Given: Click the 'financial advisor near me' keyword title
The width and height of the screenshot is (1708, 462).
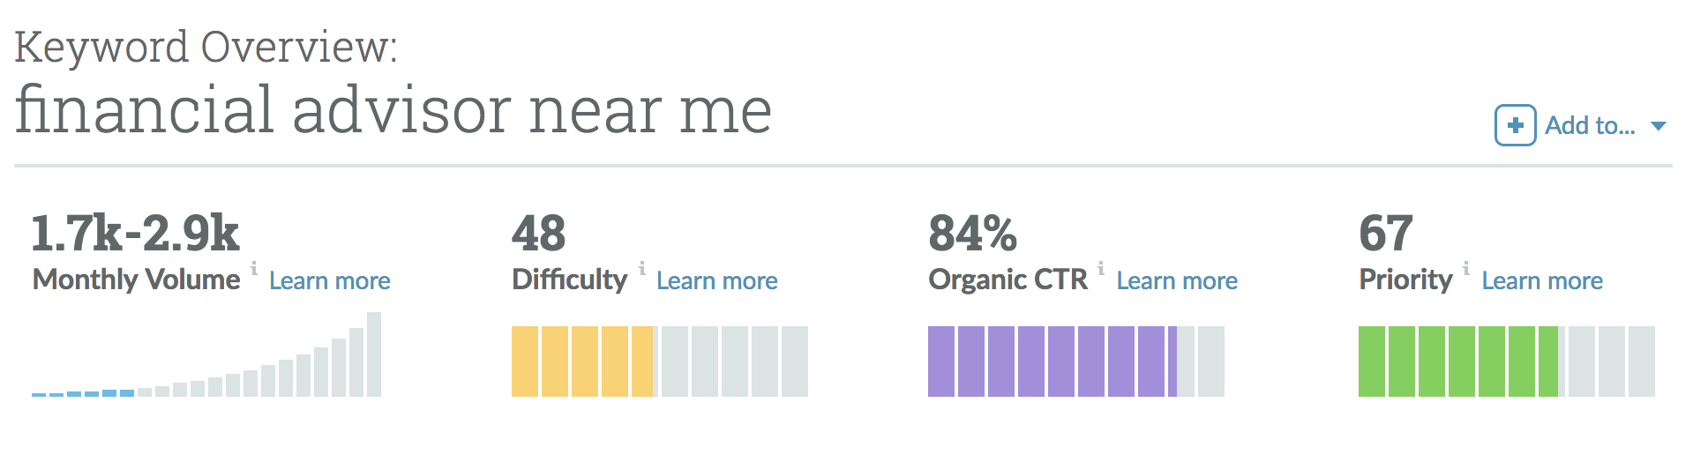Looking at the screenshot, I should point(393,110).
